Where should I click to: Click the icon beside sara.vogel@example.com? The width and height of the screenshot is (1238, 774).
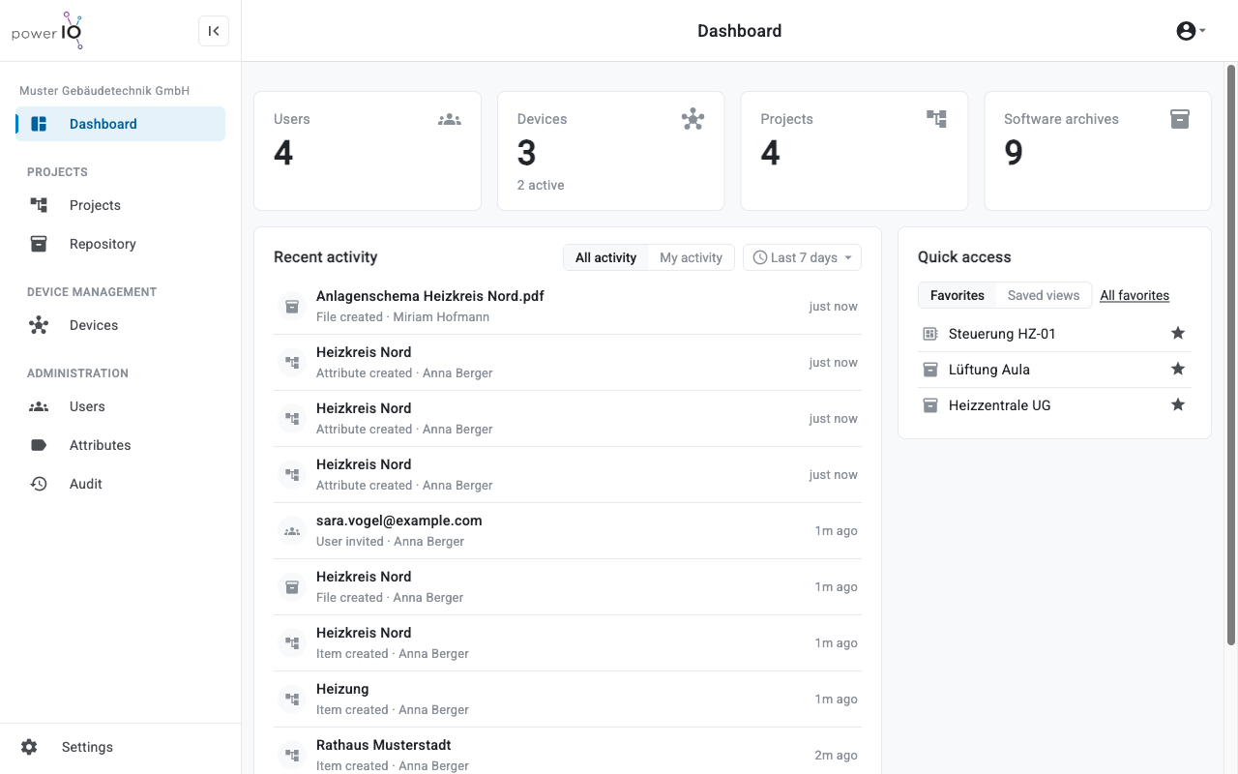(x=290, y=531)
